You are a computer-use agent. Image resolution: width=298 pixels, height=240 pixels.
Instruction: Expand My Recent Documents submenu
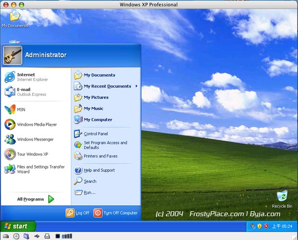pyautogui.click(x=106, y=86)
